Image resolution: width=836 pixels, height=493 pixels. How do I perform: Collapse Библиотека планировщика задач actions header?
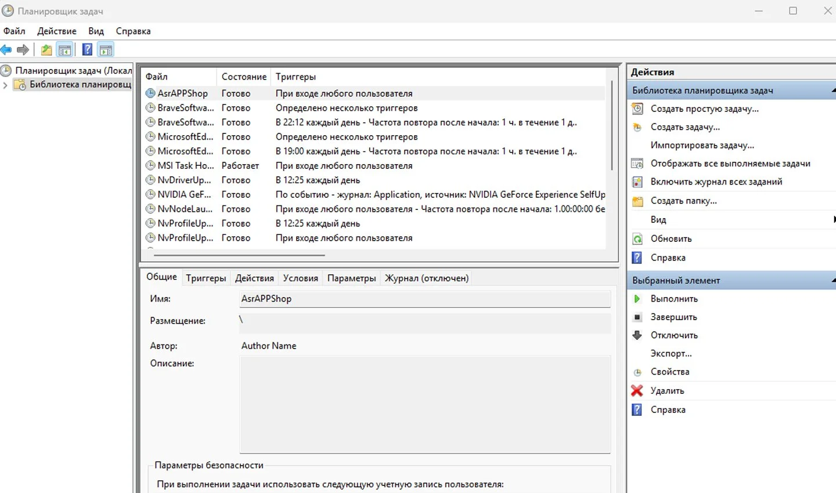[x=833, y=90]
